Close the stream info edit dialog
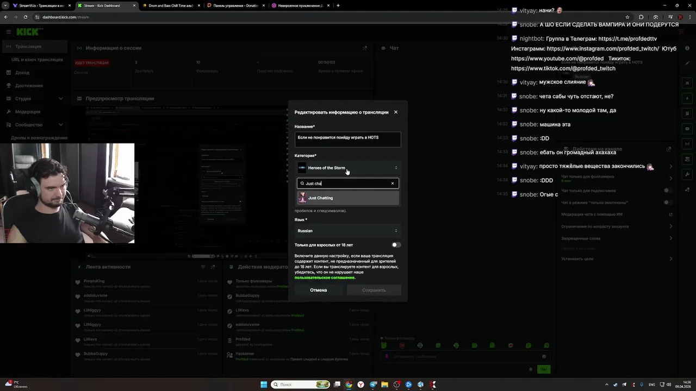The height and width of the screenshot is (391, 696). coord(396,112)
